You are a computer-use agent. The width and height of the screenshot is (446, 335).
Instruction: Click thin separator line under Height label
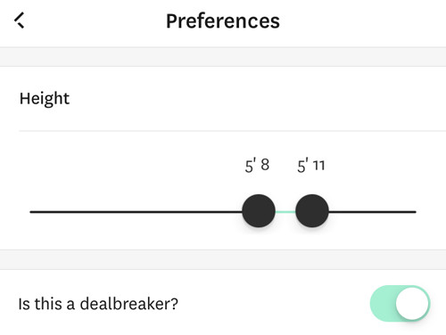point(233,131)
